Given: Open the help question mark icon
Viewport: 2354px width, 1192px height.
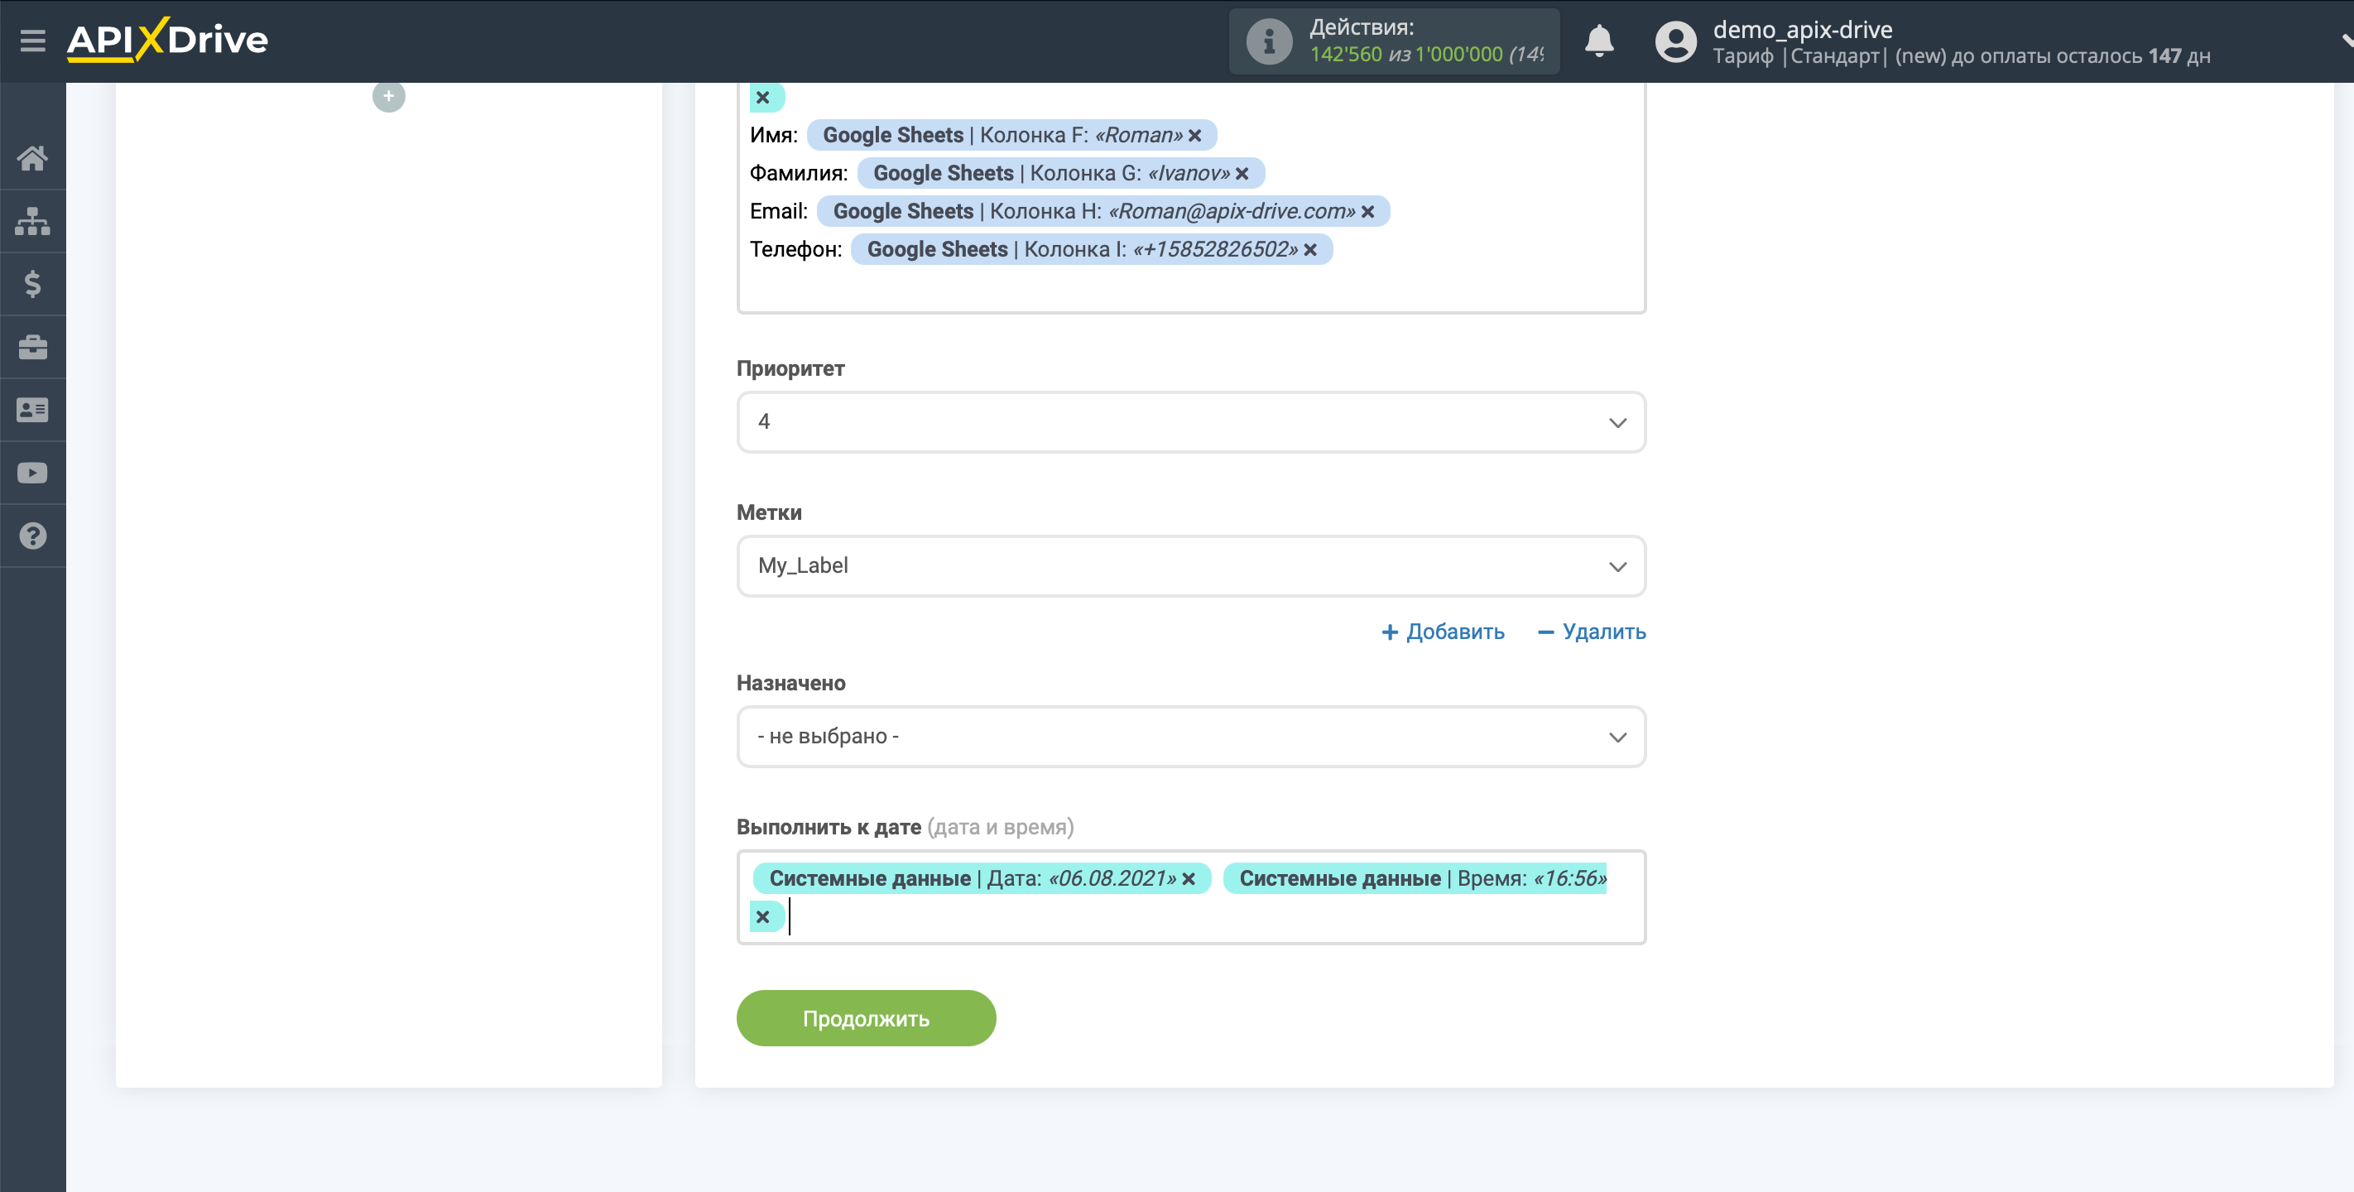Looking at the screenshot, I should [x=33, y=536].
